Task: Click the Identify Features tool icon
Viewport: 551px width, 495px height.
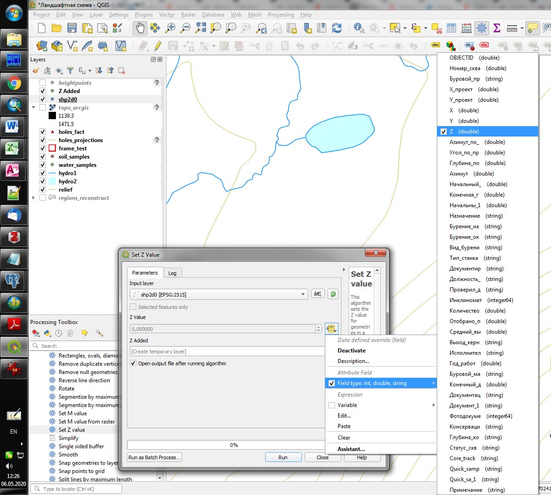Action: pos(359,28)
